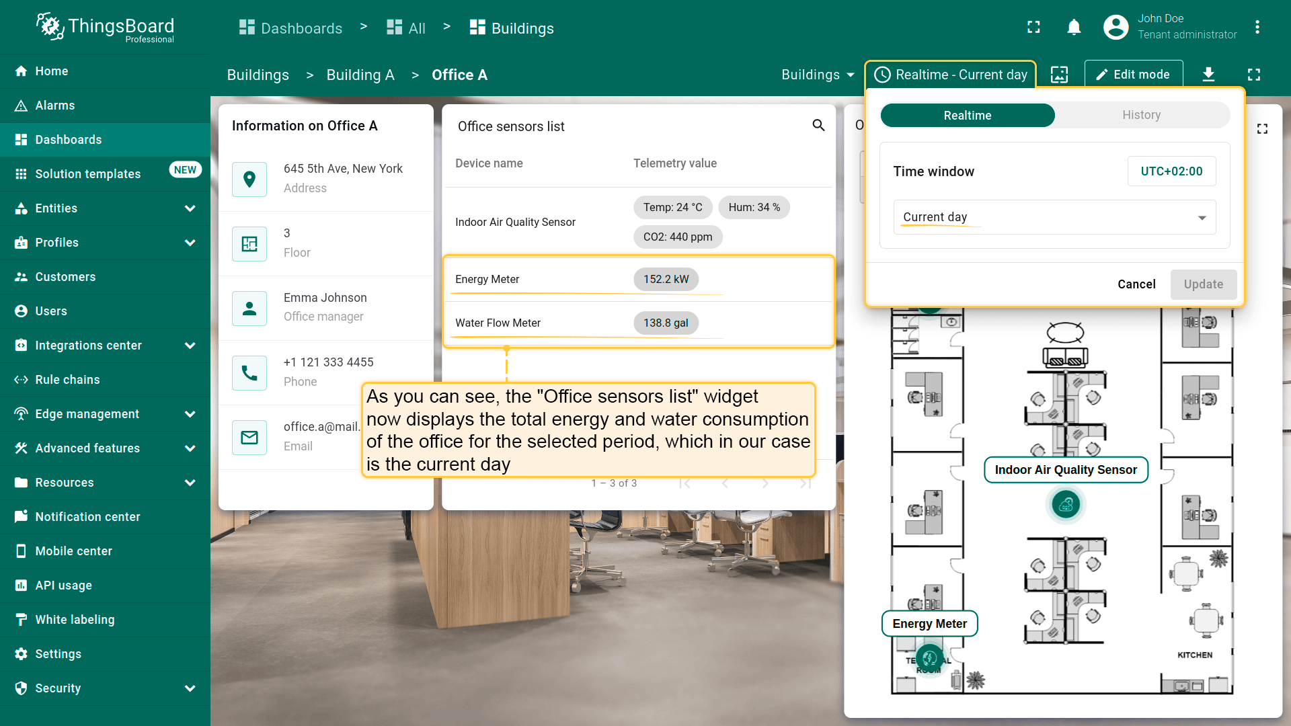Open the Current day interval dropdown
This screenshot has width=1291, height=726.
[x=1054, y=217]
